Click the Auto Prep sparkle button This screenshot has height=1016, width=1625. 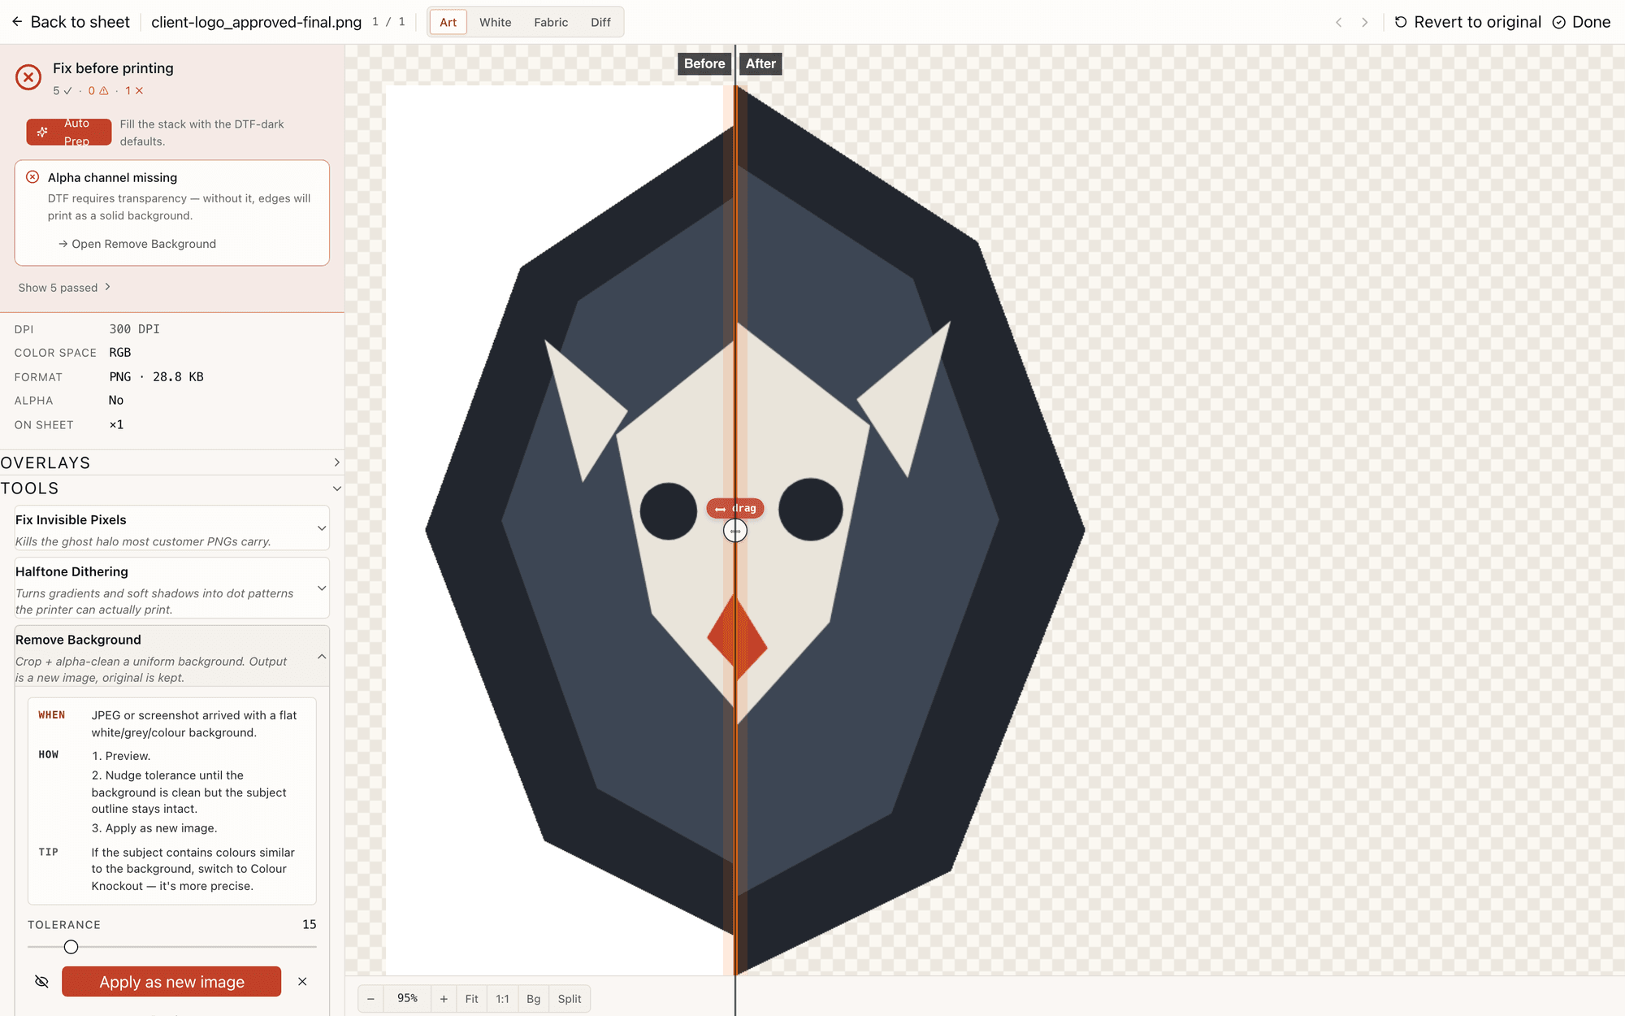coord(68,132)
